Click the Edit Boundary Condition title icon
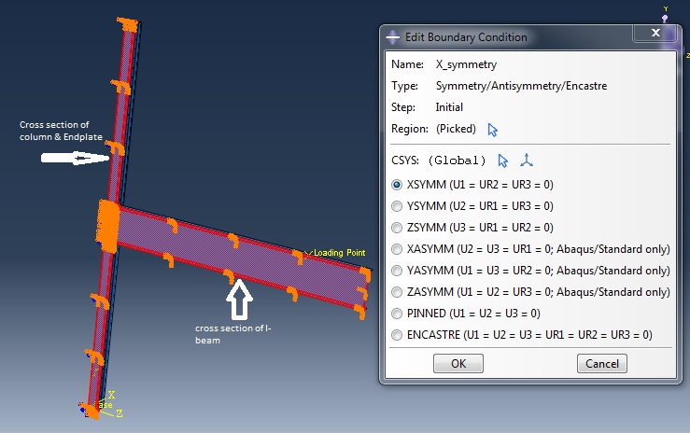The height and width of the screenshot is (433, 690). point(392,37)
